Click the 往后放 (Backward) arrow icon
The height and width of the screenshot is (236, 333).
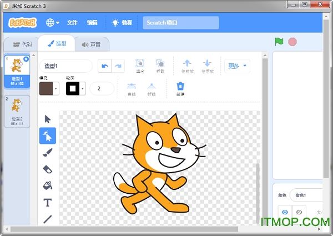207,66
